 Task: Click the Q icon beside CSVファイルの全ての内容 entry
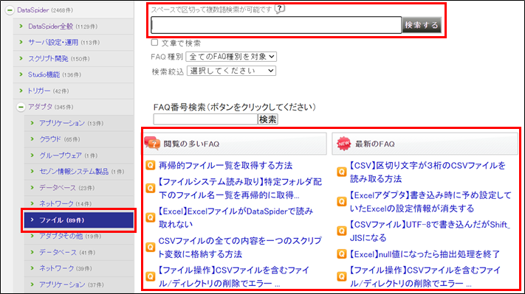coord(151,248)
